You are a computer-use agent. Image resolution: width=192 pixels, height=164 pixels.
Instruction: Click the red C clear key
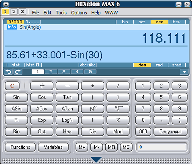12,86
